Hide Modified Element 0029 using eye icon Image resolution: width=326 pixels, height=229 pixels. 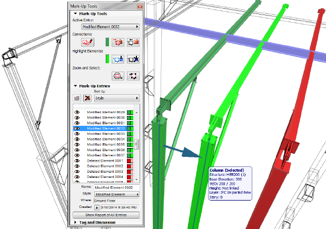point(77,112)
